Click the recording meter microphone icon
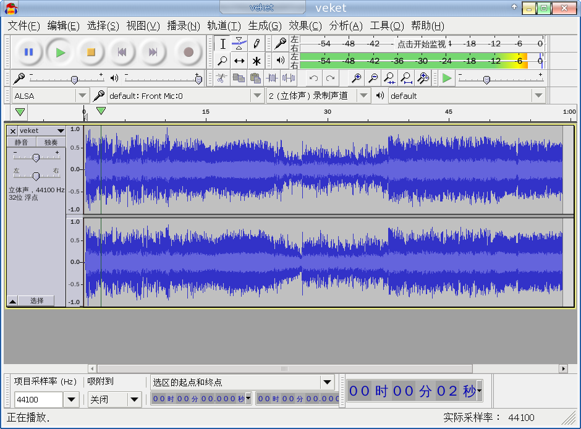The image size is (581, 429). click(281, 44)
